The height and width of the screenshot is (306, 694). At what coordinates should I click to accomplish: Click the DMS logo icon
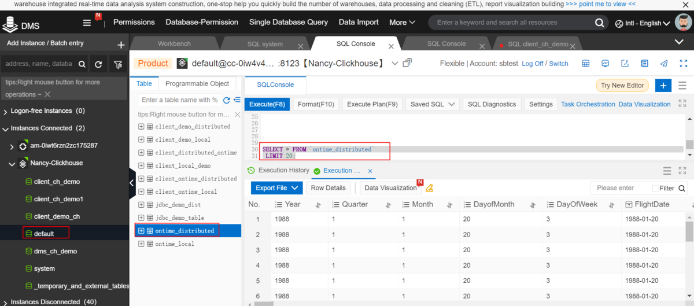pos(10,24)
